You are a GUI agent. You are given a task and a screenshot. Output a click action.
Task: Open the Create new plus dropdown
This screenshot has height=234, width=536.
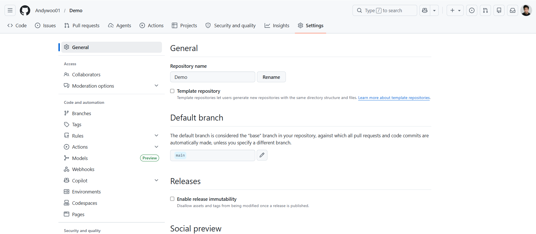click(455, 10)
